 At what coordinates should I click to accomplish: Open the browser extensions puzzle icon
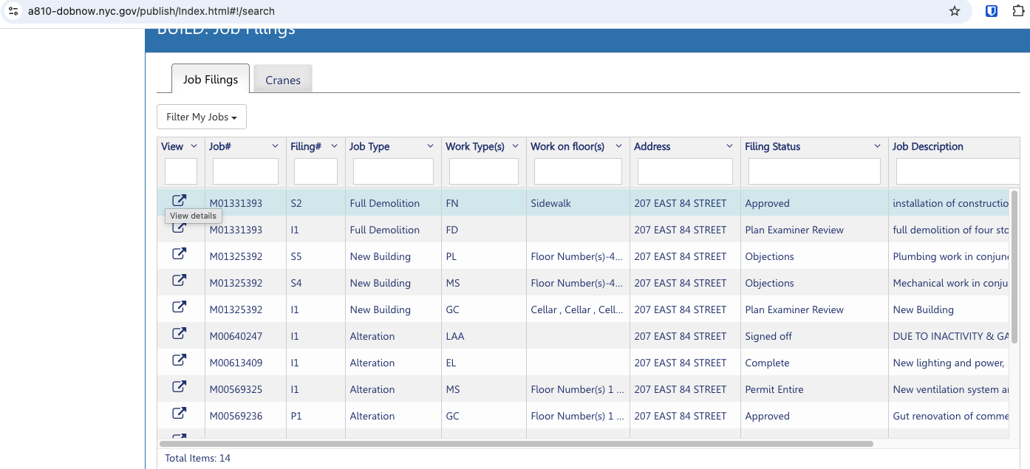(x=1018, y=11)
